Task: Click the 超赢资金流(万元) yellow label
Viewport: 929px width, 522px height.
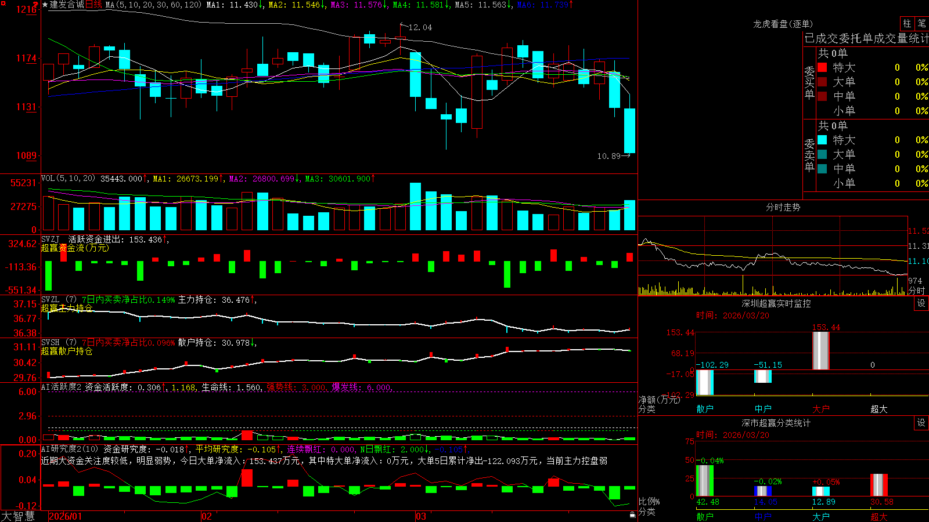Action: pyautogui.click(x=75, y=248)
